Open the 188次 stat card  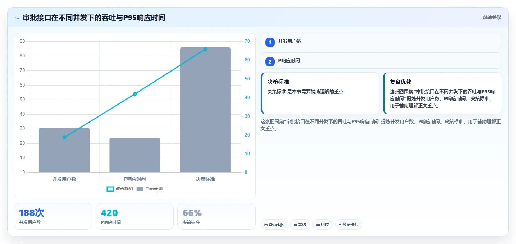coord(53,216)
